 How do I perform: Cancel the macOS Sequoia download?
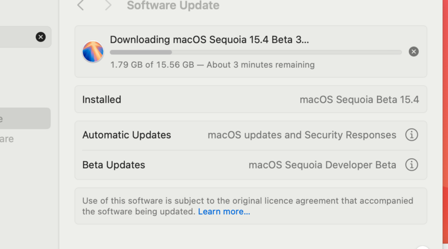pyautogui.click(x=413, y=52)
